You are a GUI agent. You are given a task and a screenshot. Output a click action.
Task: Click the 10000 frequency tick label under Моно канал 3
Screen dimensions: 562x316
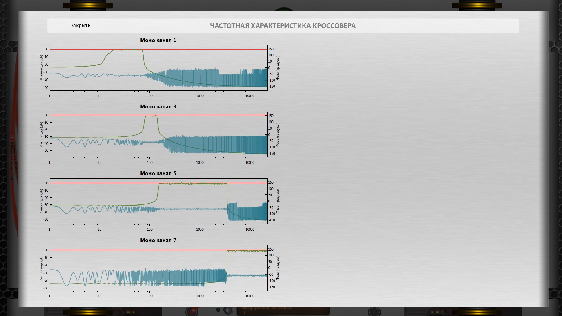click(x=250, y=162)
